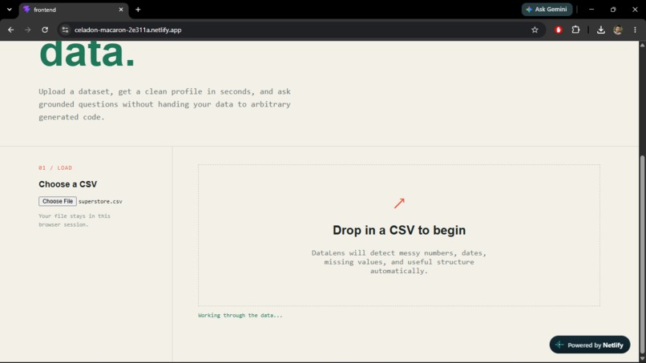
Task: Open the Chrome profile avatar
Action: click(x=618, y=30)
